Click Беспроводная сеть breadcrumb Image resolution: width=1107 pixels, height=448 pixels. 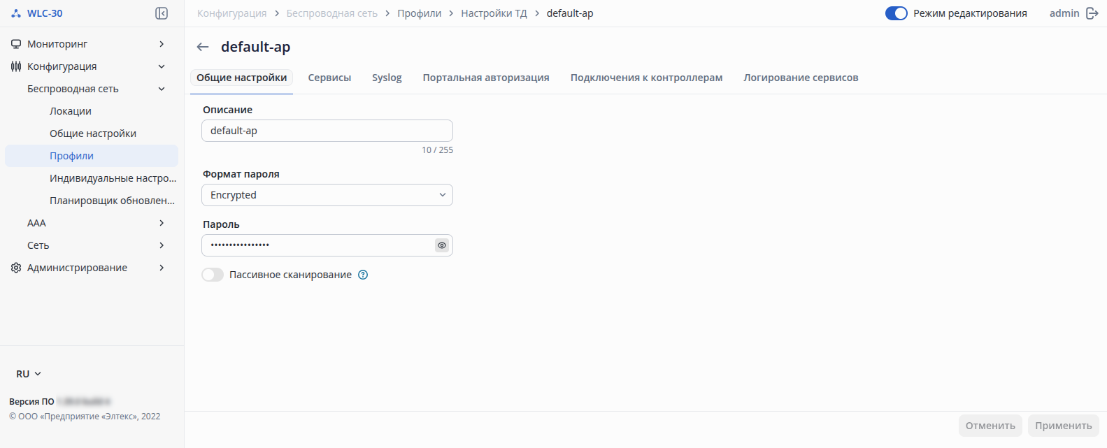click(331, 13)
